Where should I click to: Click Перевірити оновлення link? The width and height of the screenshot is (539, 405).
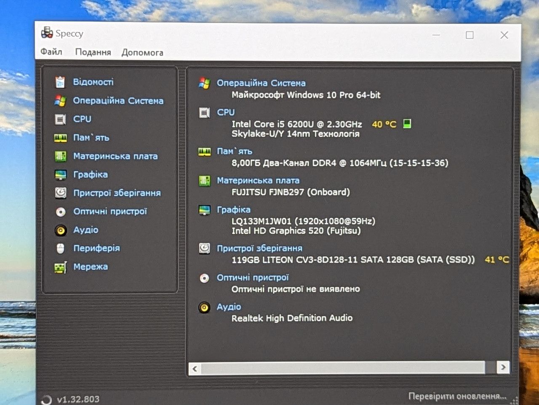[x=457, y=396]
